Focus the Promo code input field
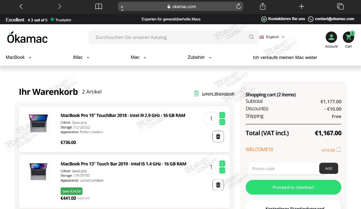This screenshot has height=209, width=361. [283, 169]
